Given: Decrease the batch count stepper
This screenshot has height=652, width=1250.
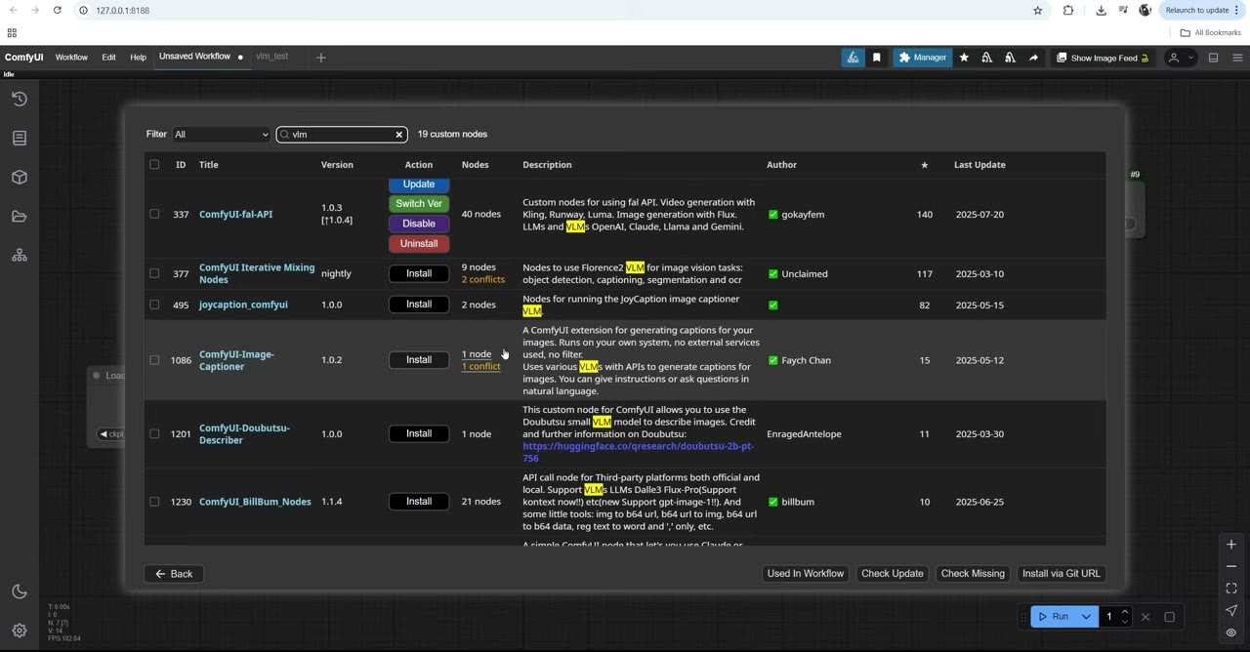Looking at the screenshot, I should click(1125, 621).
